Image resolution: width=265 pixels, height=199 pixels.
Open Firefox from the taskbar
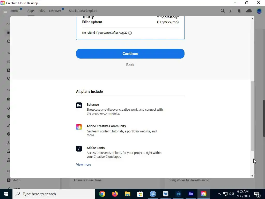pyautogui.click(x=115, y=194)
